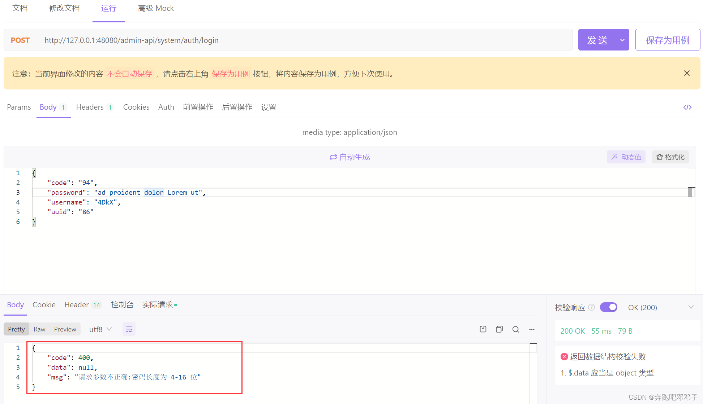Toggle word wrap icon in response
This screenshot has height=404, width=703.
point(129,329)
